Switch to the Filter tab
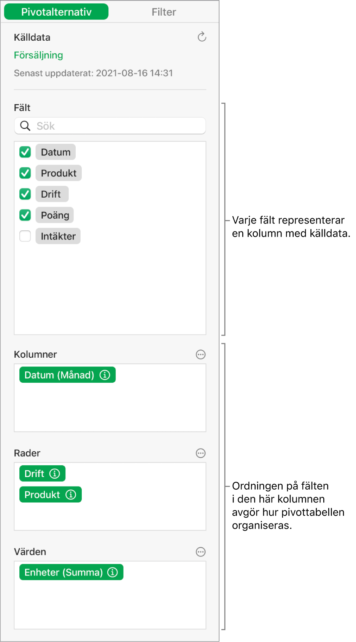The width and height of the screenshot is (356, 642). coord(164,12)
